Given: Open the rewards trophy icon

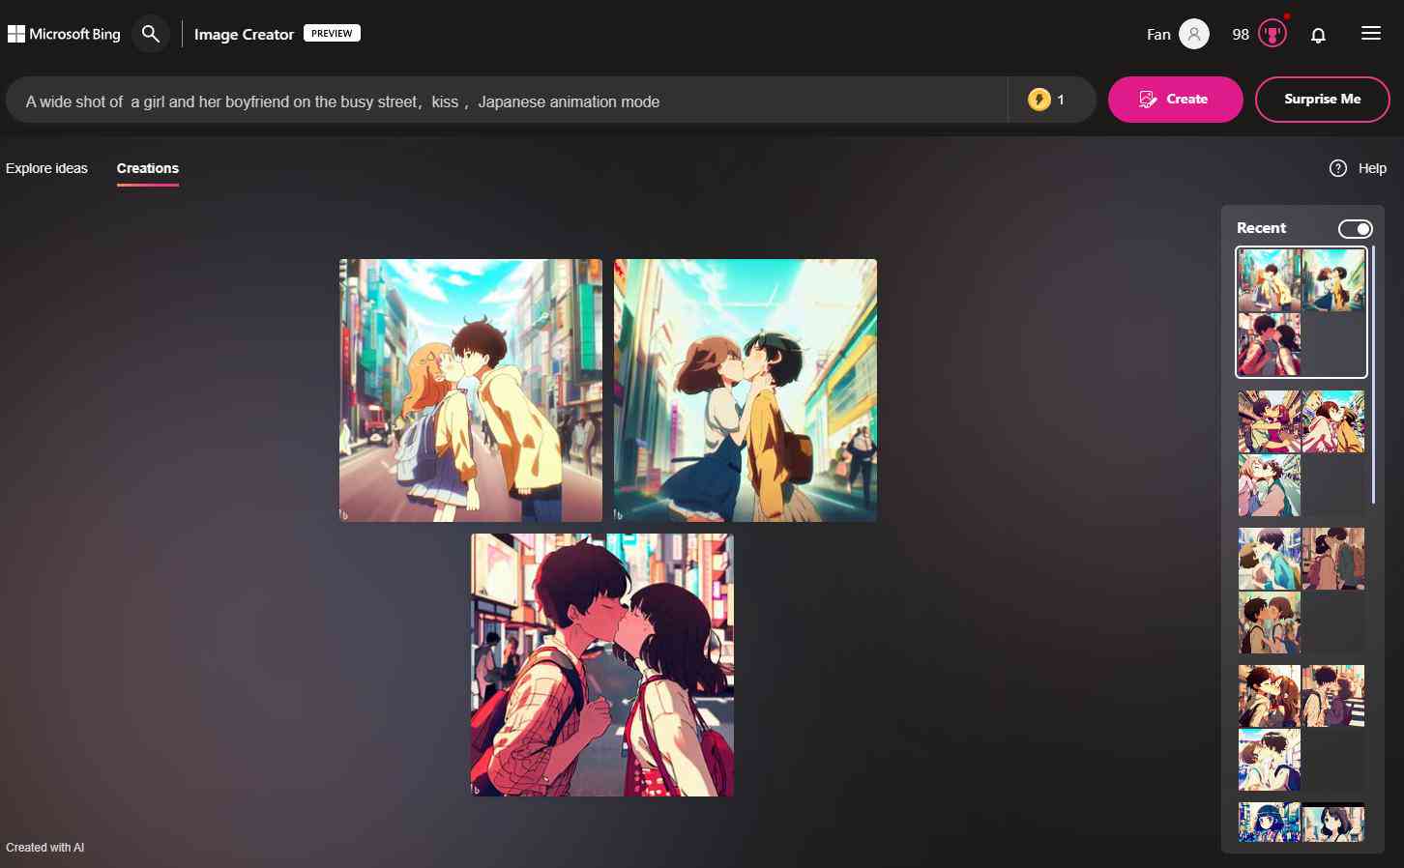Looking at the screenshot, I should pyautogui.click(x=1272, y=34).
